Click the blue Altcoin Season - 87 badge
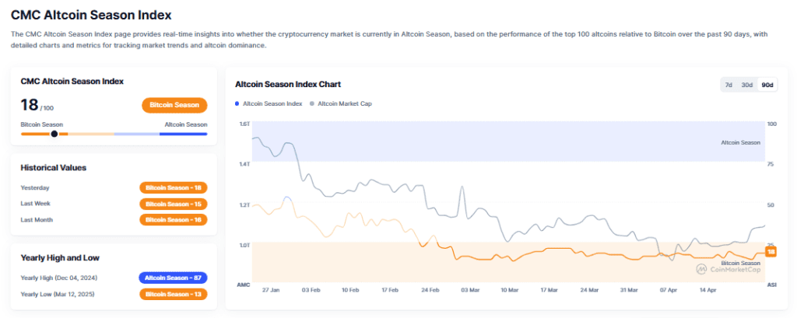797x318 pixels. click(x=174, y=278)
